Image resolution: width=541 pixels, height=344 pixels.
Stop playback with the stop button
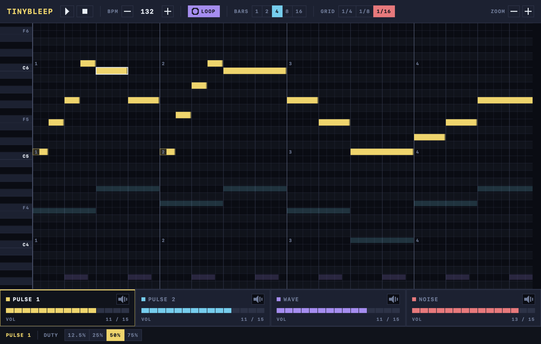tap(85, 11)
